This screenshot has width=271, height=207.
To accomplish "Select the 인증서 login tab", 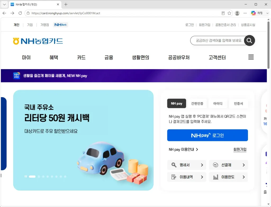I will tap(238, 103).
